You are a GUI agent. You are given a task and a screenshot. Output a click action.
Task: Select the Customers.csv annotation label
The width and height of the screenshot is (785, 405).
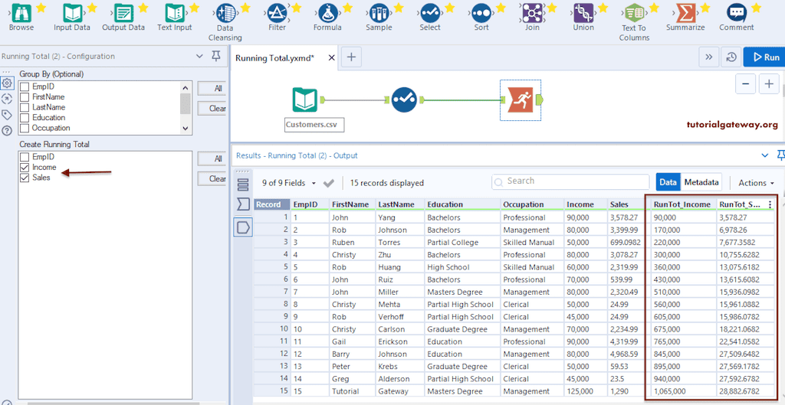coord(314,125)
